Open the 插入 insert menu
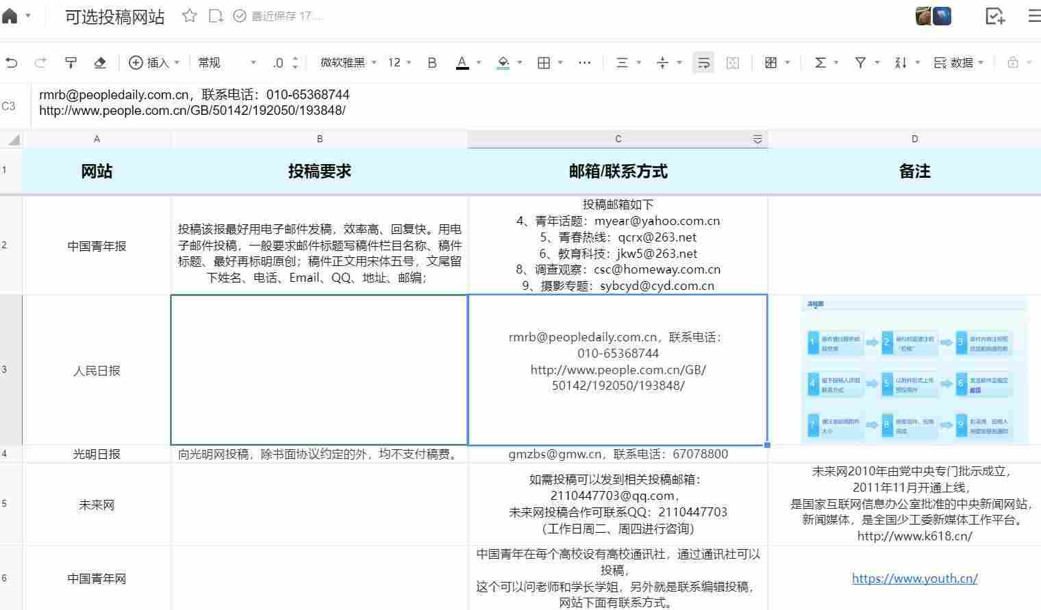This screenshot has height=610, width=1041. 154,63
